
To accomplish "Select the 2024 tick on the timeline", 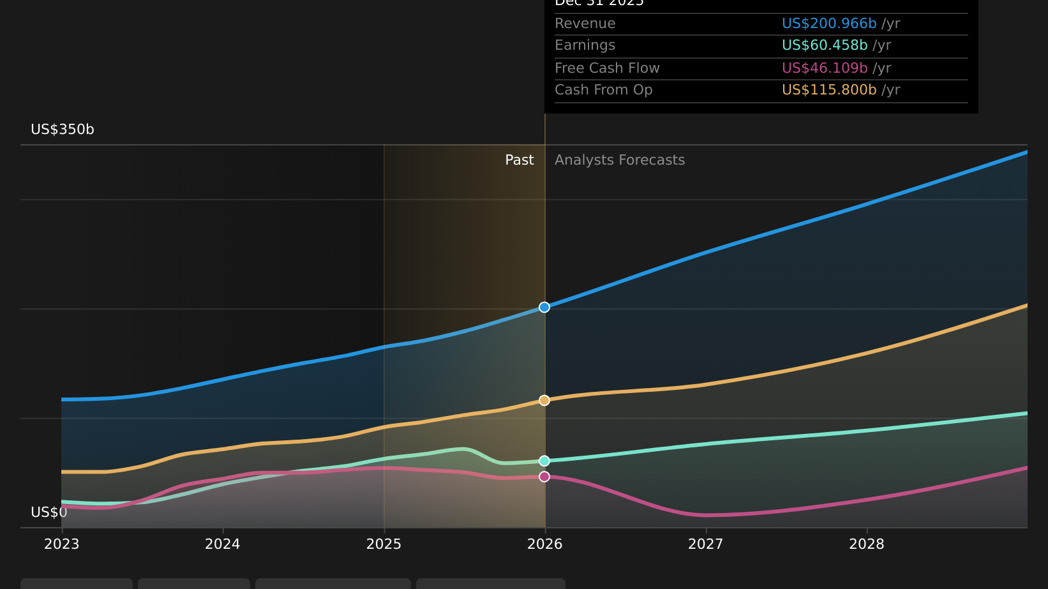I will point(223,544).
